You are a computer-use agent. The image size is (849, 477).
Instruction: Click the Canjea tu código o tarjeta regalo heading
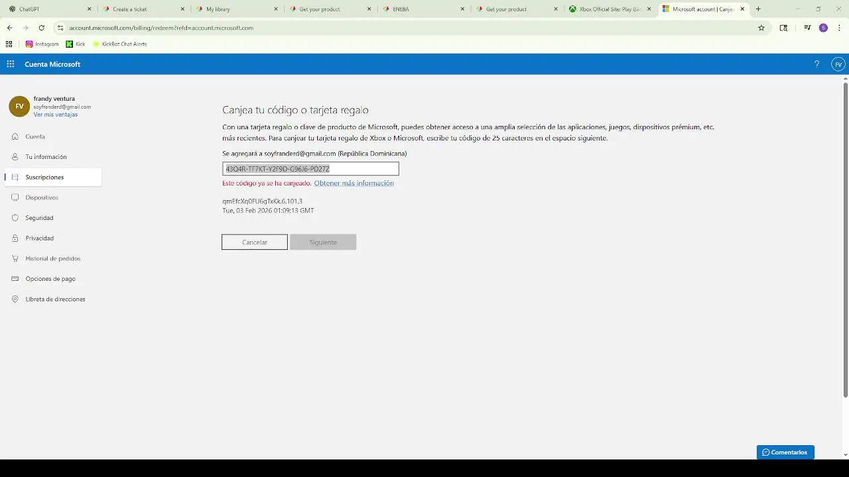[295, 110]
